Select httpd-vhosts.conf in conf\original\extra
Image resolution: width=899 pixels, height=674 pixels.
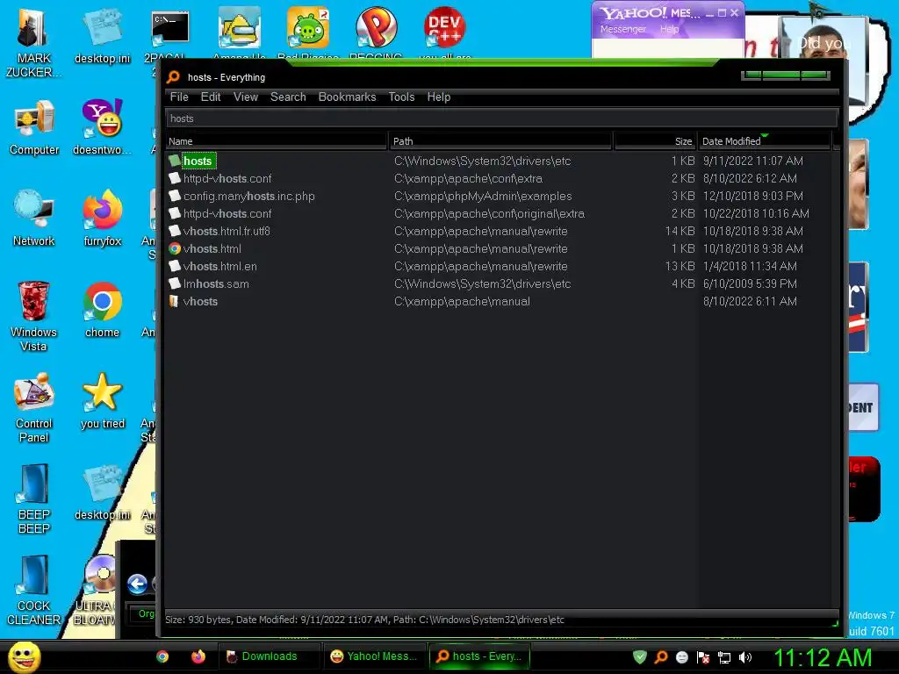227,214
